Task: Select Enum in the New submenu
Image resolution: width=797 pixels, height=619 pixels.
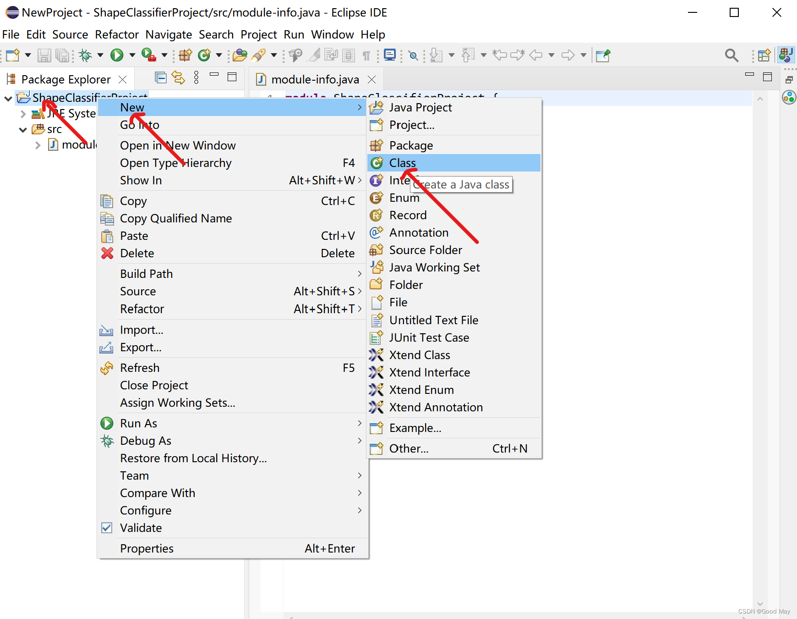Action: coord(454,198)
